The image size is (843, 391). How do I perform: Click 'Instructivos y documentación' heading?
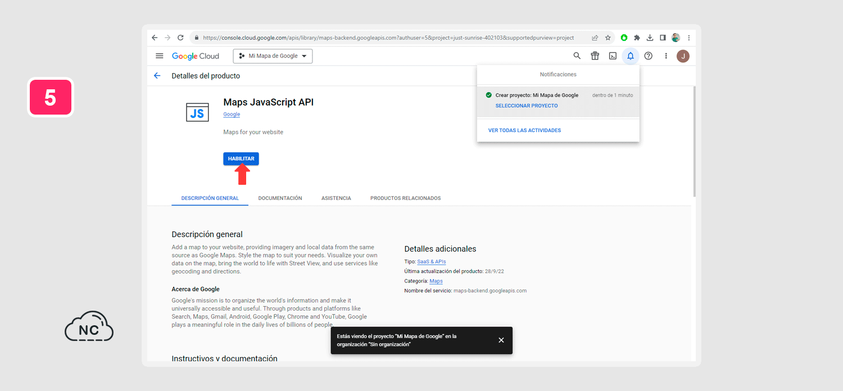click(224, 358)
